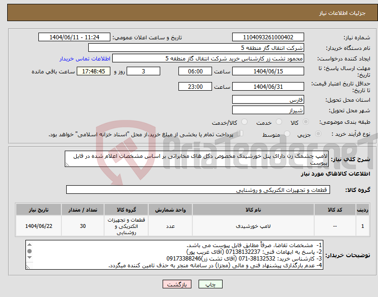Select the خدمت radio button
This screenshot has height=297, width=378.
[279, 122]
